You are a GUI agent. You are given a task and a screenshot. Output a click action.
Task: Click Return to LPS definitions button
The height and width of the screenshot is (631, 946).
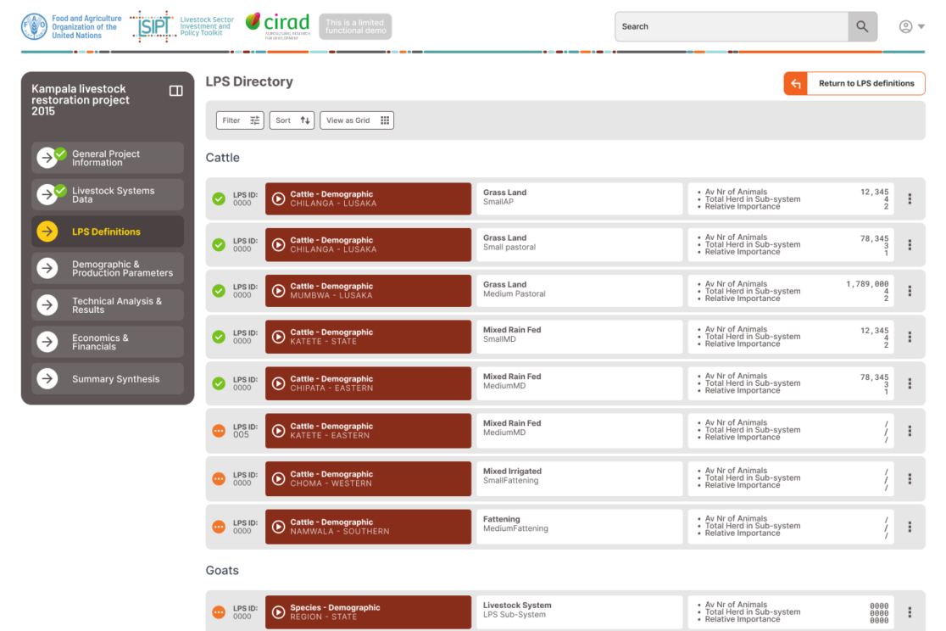click(854, 83)
